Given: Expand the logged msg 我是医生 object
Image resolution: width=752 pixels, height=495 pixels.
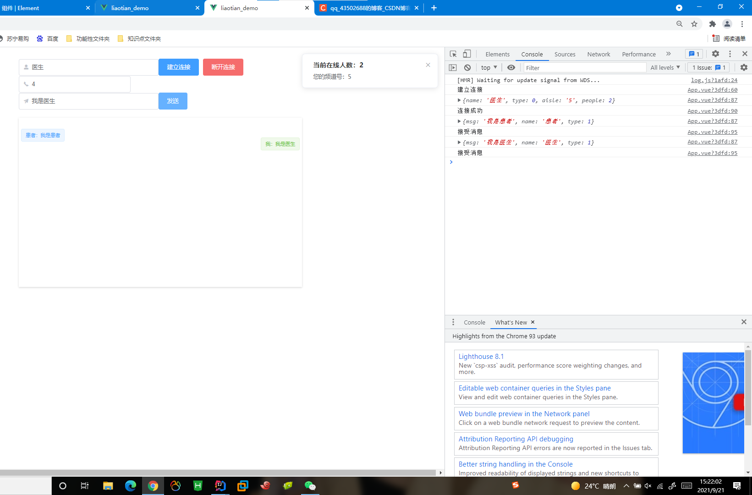Looking at the screenshot, I should coord(459,143).
